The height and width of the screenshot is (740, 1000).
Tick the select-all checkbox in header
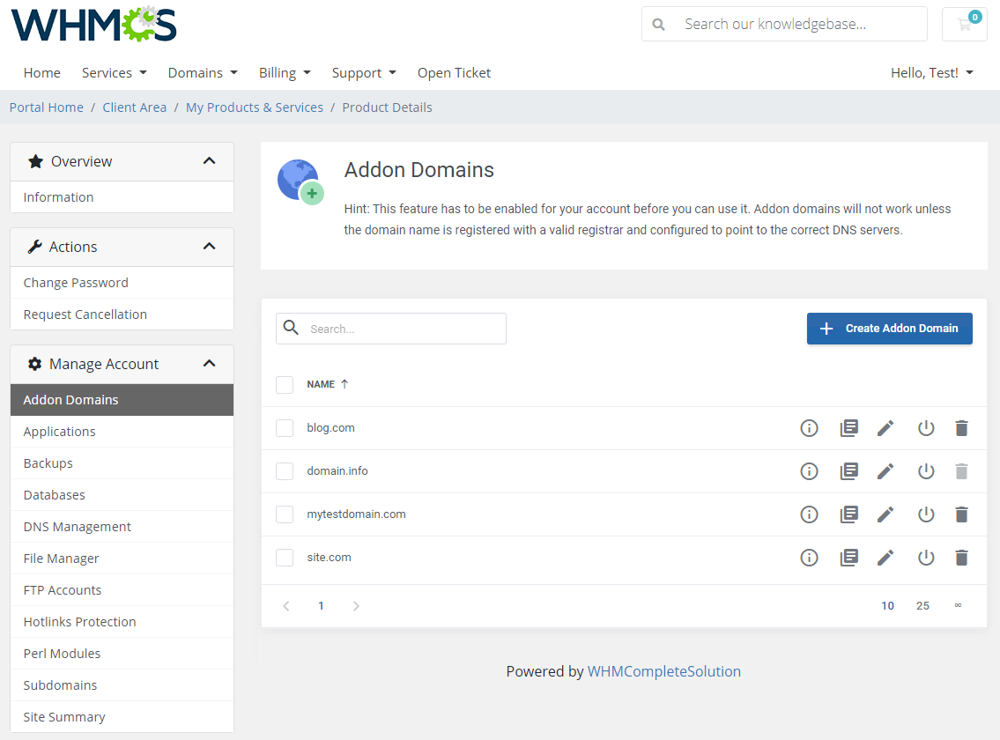pos(285,385)
